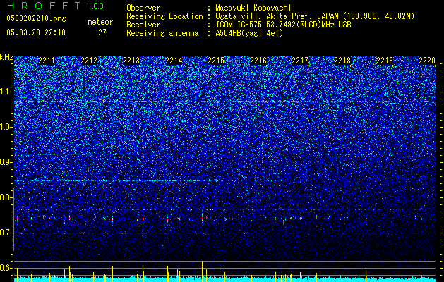Viewport: 444px width, 282px height.
Task: Click the 0.7 kHz axis label
Action: [6, 233]
